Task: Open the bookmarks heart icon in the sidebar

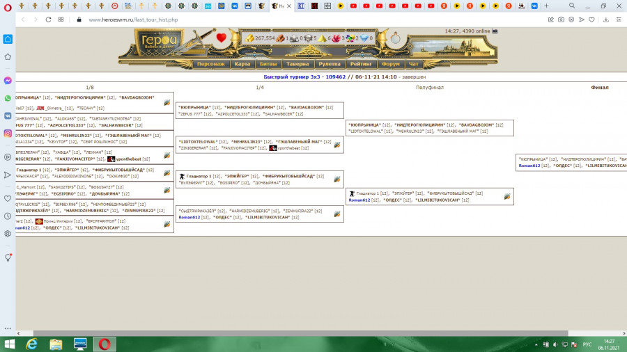Action: 8,199
